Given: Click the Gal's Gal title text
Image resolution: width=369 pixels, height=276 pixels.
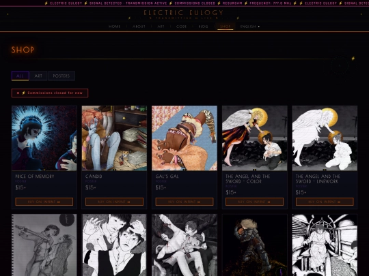Looking at the screenshot, I should (167, 177).
